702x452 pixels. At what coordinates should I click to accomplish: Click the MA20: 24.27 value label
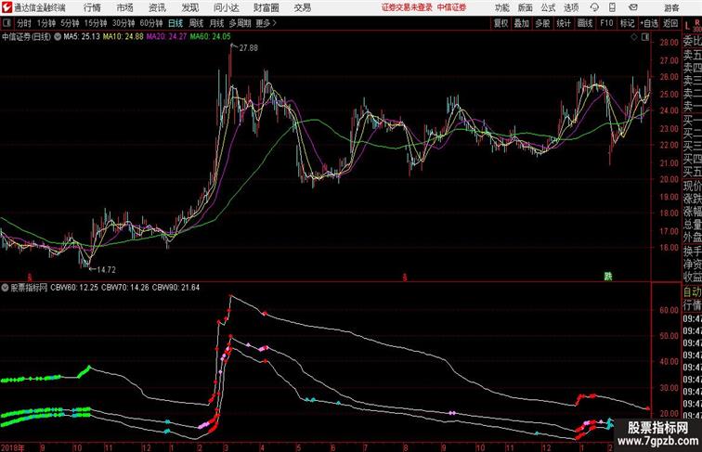[x=166, y=37]
